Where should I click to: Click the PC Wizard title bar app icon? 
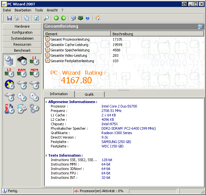4,4
